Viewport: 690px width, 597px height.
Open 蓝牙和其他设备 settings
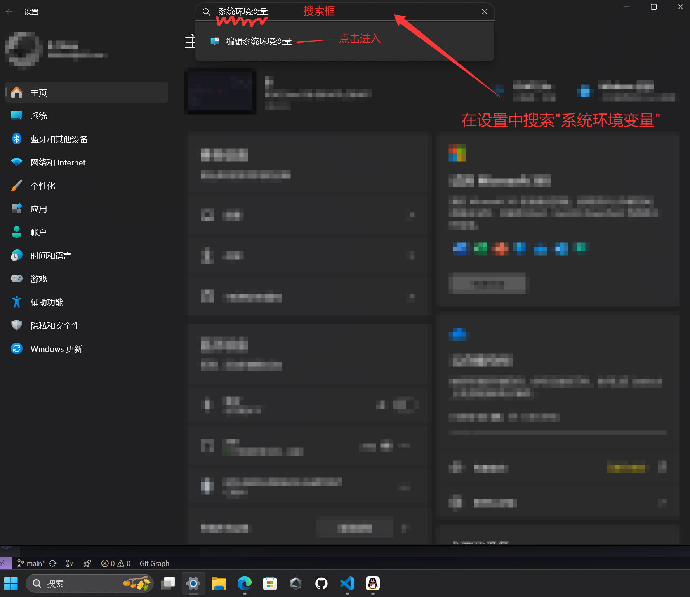[x=59, y=139]
